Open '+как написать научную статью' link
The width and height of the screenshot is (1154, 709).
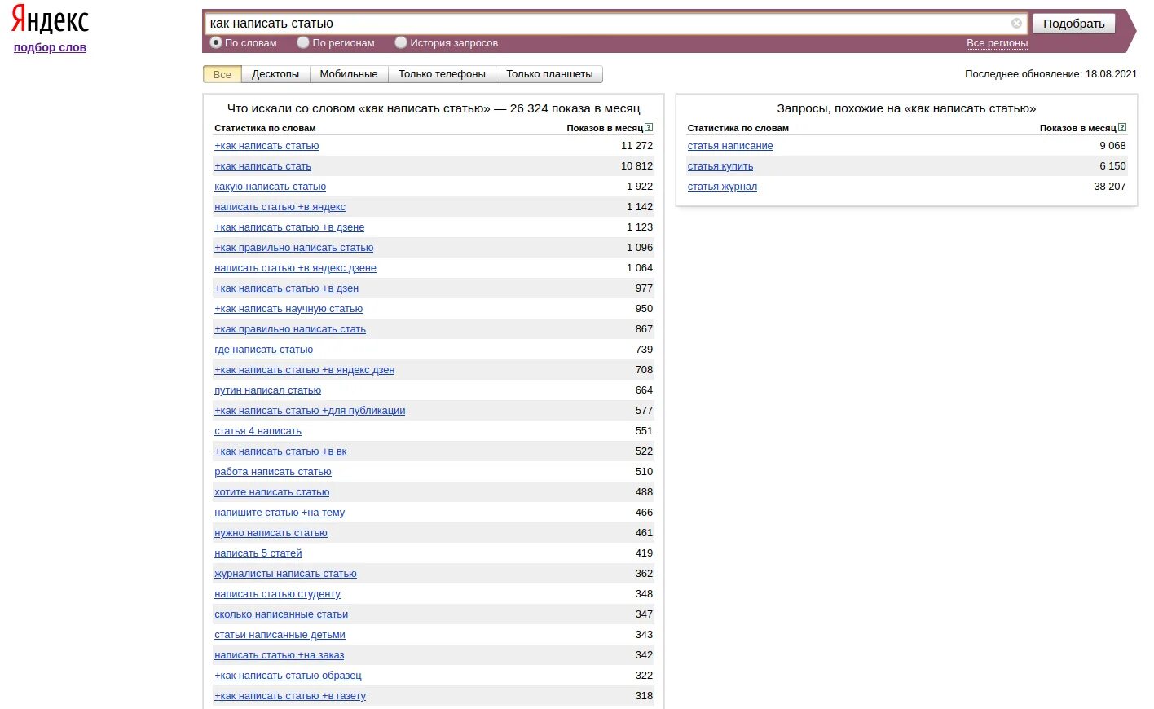click(x=288, y=309)
